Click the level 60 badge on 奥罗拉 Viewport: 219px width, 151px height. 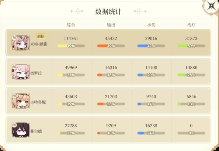pyautogui.click(x=14, y=67)
